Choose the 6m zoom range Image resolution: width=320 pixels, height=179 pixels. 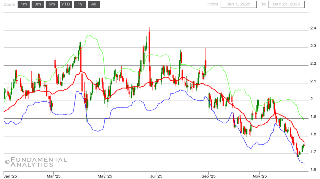coord(52,4)
